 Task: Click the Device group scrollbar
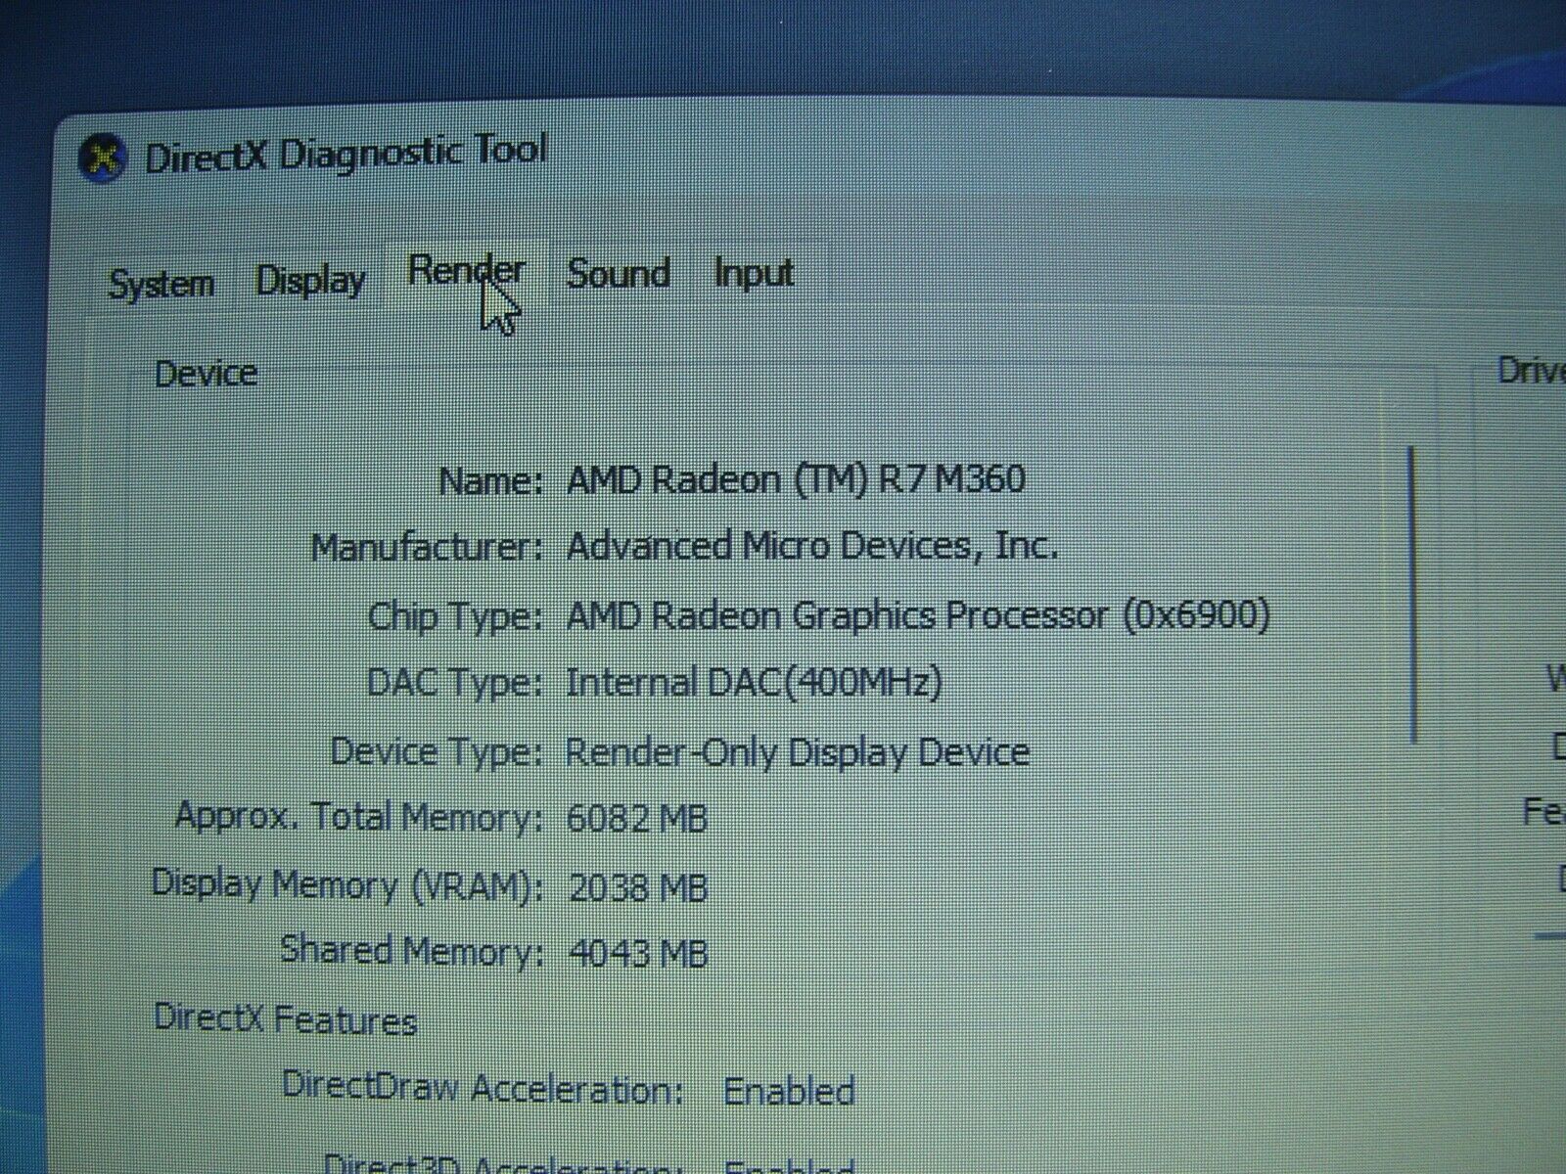1412,595
